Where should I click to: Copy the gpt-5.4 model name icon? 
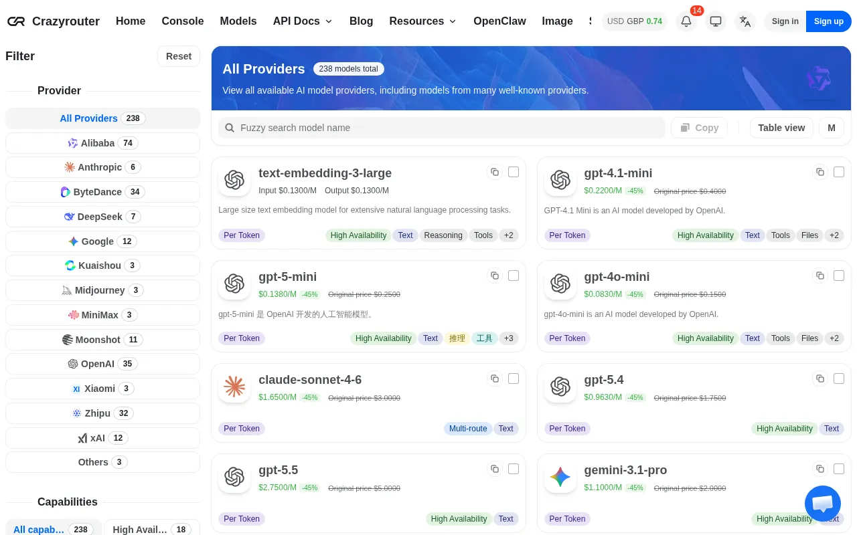(820, 379)
